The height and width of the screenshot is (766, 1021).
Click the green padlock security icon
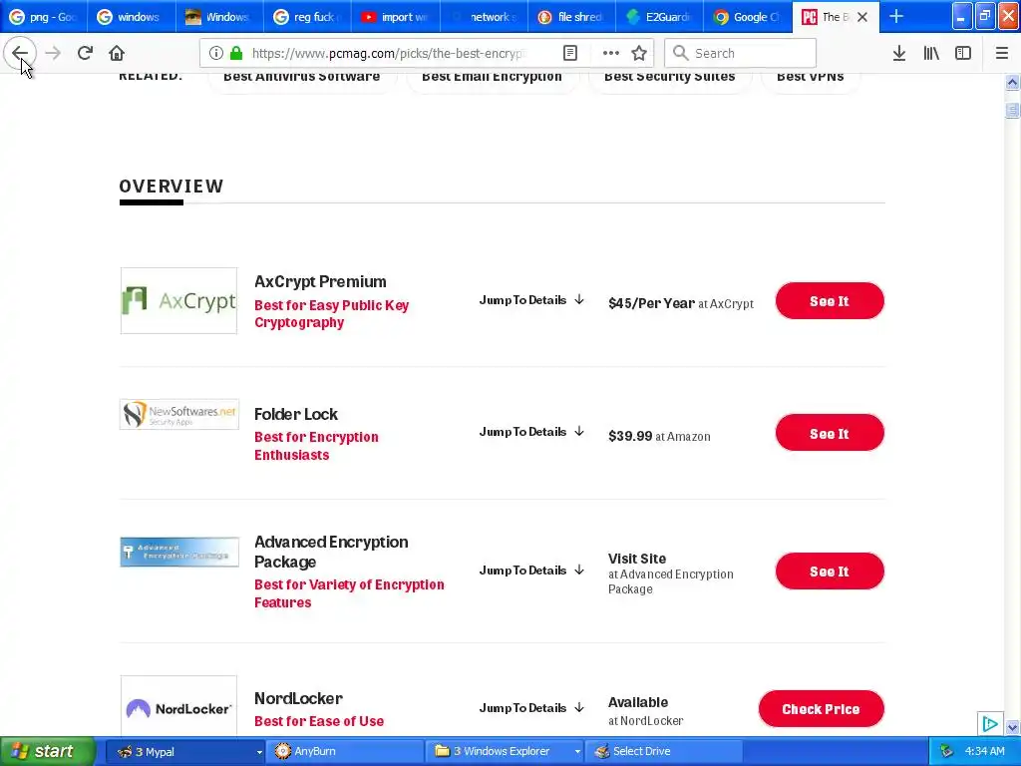coord(236,53)
